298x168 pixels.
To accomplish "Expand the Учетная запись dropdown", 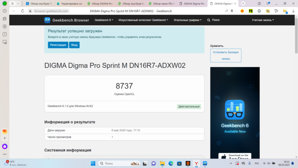I will (263, 20).
